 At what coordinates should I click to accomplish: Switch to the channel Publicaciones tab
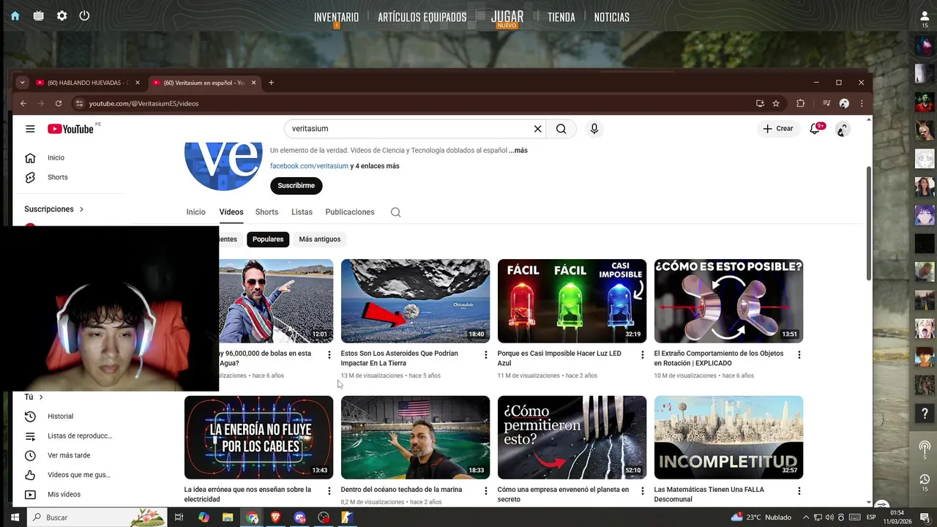click(x=350, y=212)
